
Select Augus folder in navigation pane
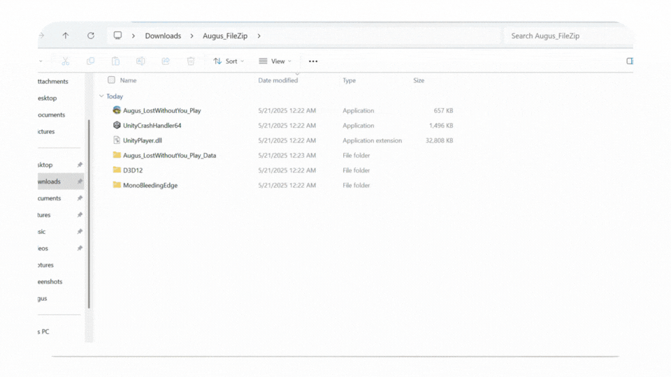(43, 298)
